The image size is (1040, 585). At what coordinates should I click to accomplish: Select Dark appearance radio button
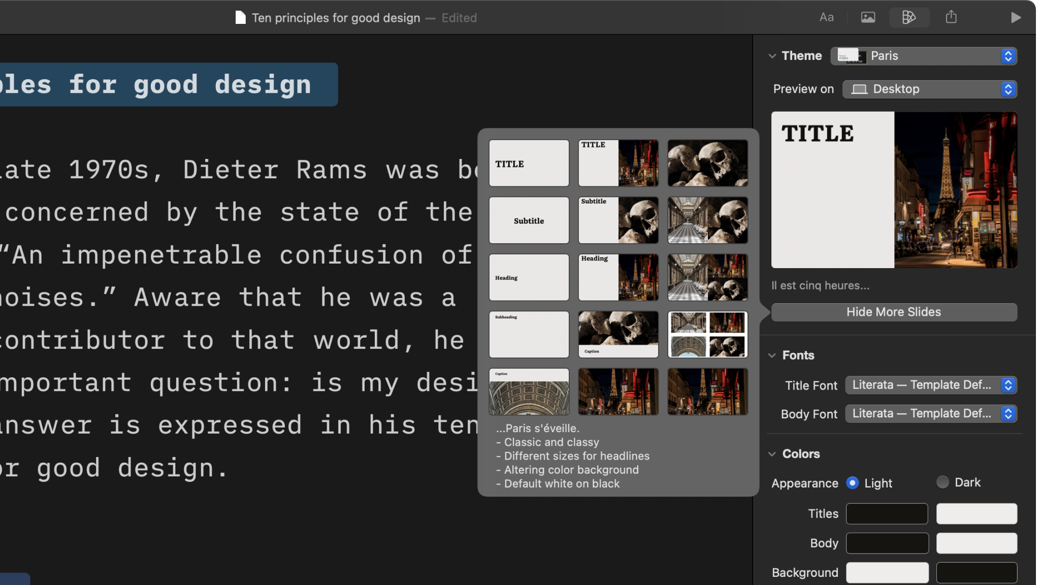click(943, 482)
